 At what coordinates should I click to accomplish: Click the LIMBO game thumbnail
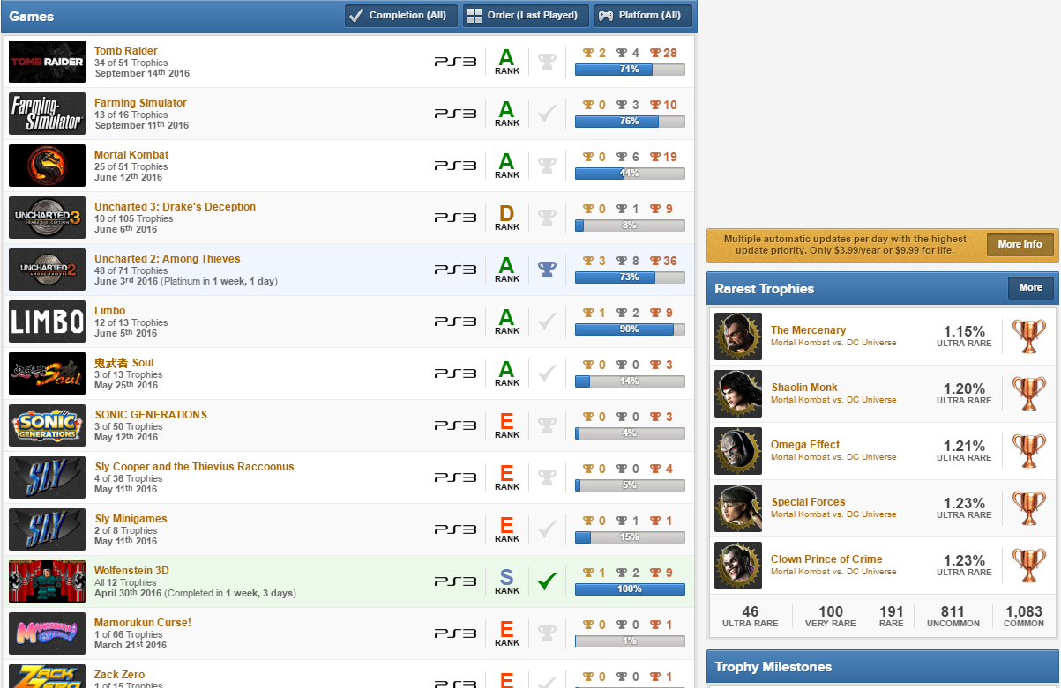point(46,321)
